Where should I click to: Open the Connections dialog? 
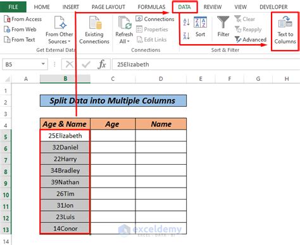[155, 19]
